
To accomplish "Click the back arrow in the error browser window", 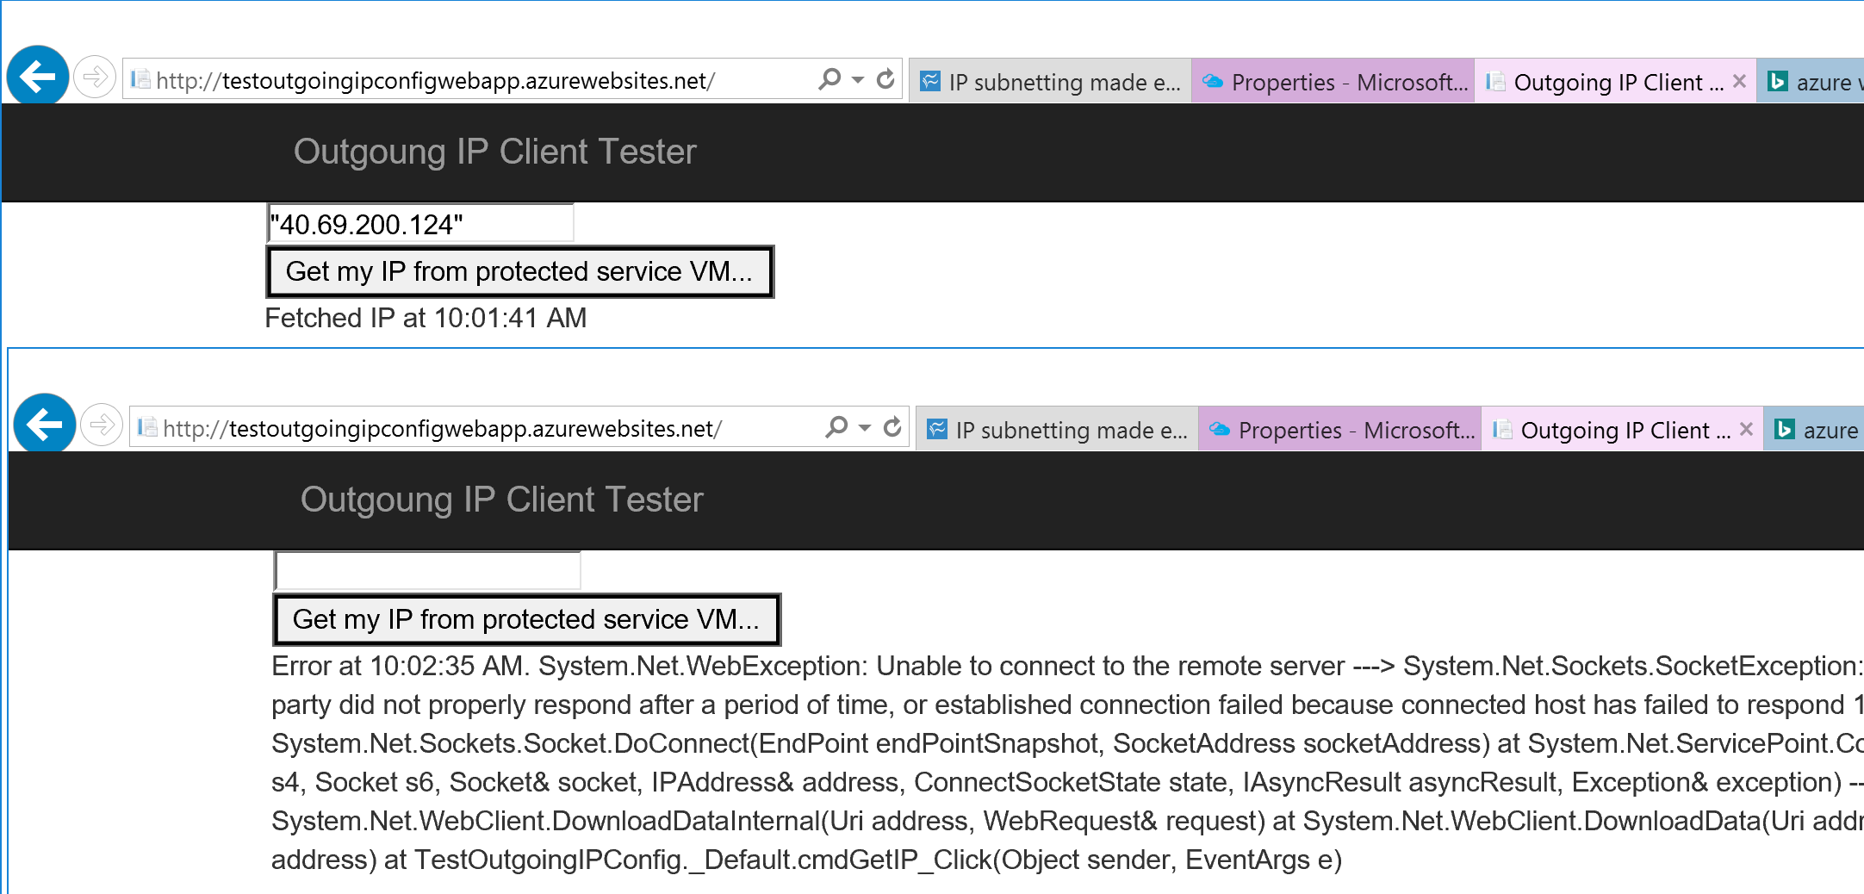I will coord(45,425).
